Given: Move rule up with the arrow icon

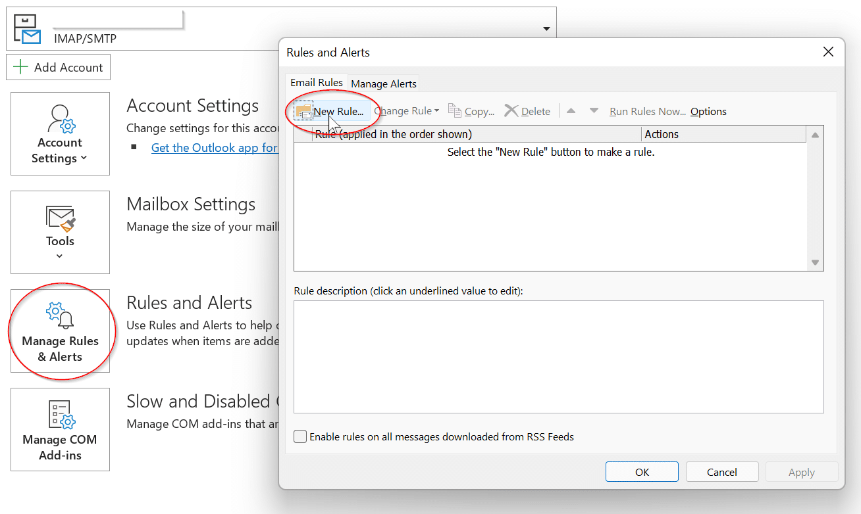Looking at the screenshot, I should (571, 111).
